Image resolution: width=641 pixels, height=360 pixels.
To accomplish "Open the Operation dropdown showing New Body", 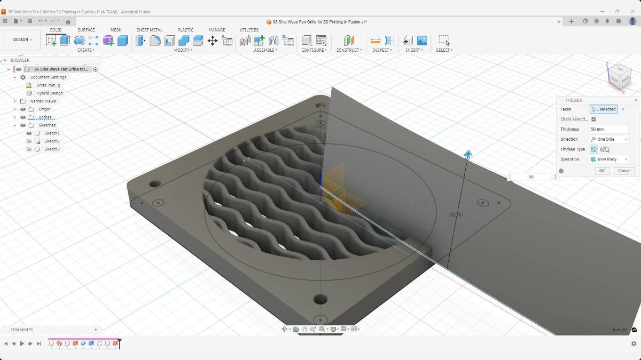I will (626, 159).
